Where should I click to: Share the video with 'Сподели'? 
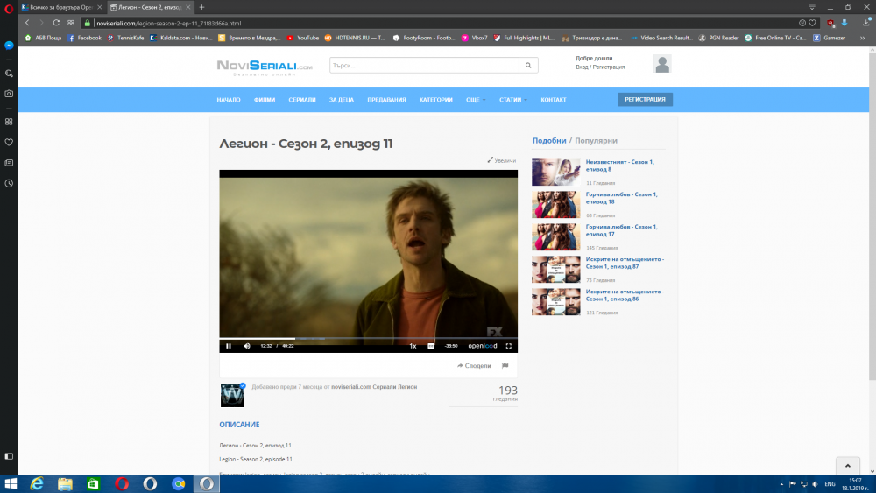click(474, 366)
